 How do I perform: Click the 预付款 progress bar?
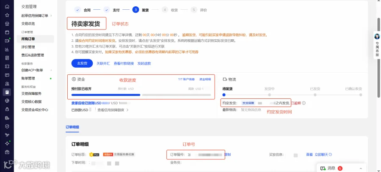[106, 95]
